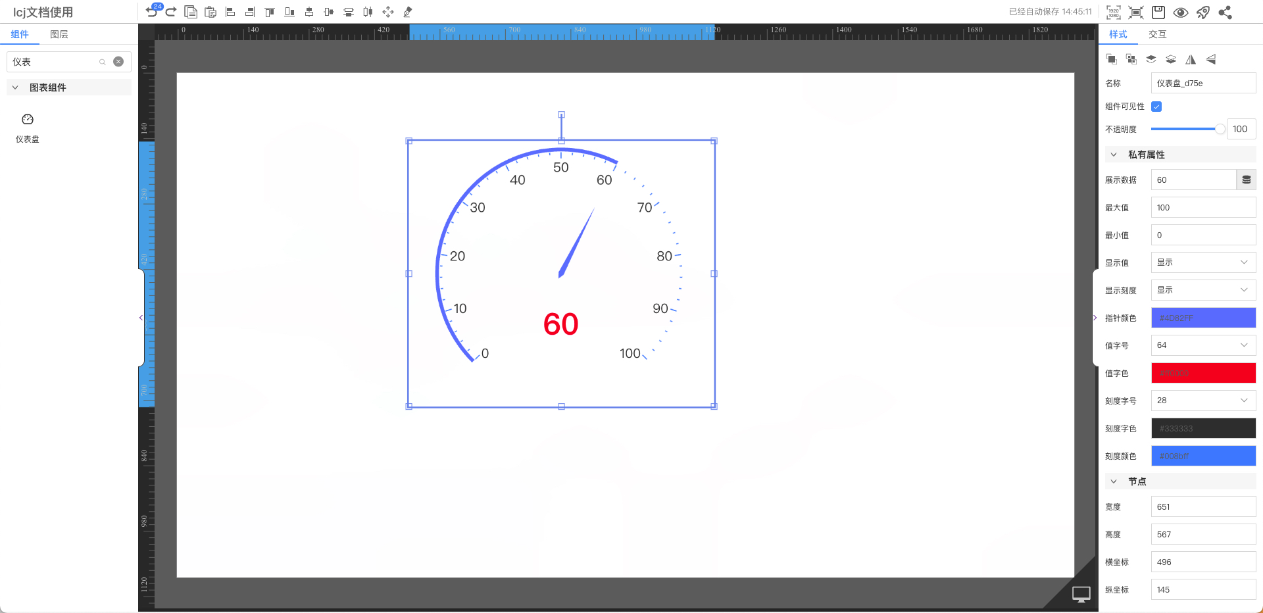The height and width of the screenshot is (613, 1263).
Task: Open the 指针颜色 color swatch
Action: coord(1203,318)
